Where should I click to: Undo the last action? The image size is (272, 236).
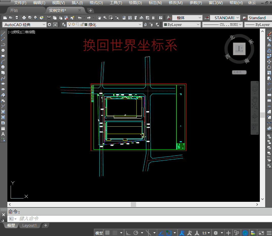80,18
